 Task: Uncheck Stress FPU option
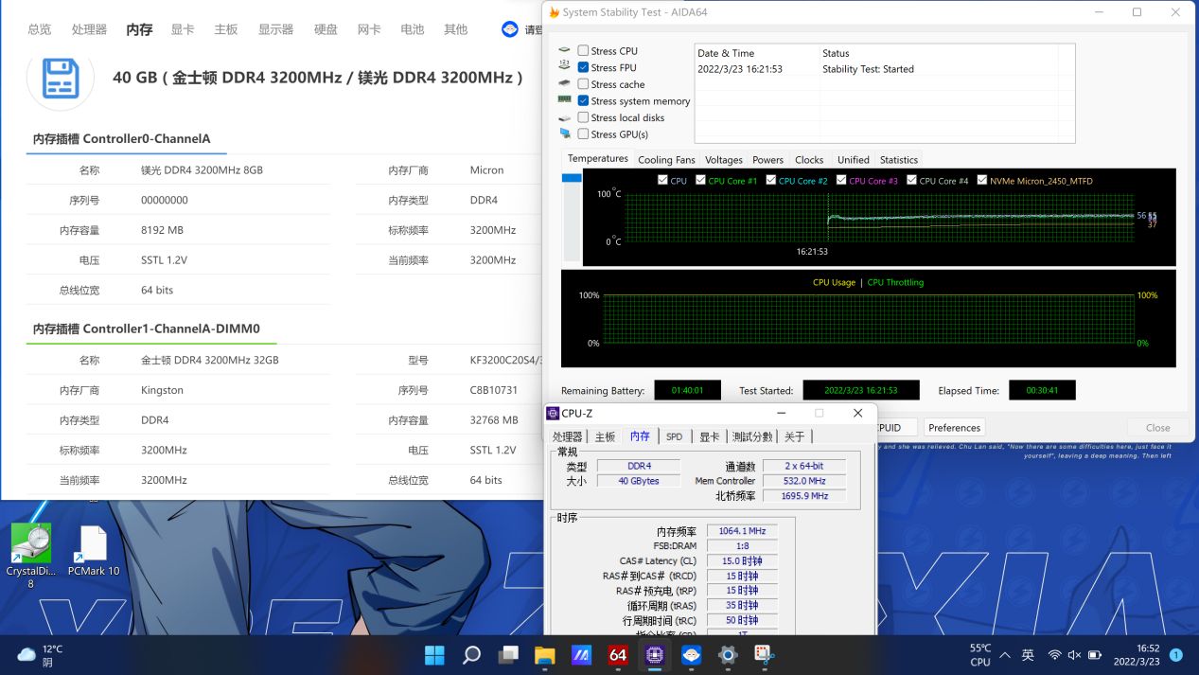coord(583,68)
